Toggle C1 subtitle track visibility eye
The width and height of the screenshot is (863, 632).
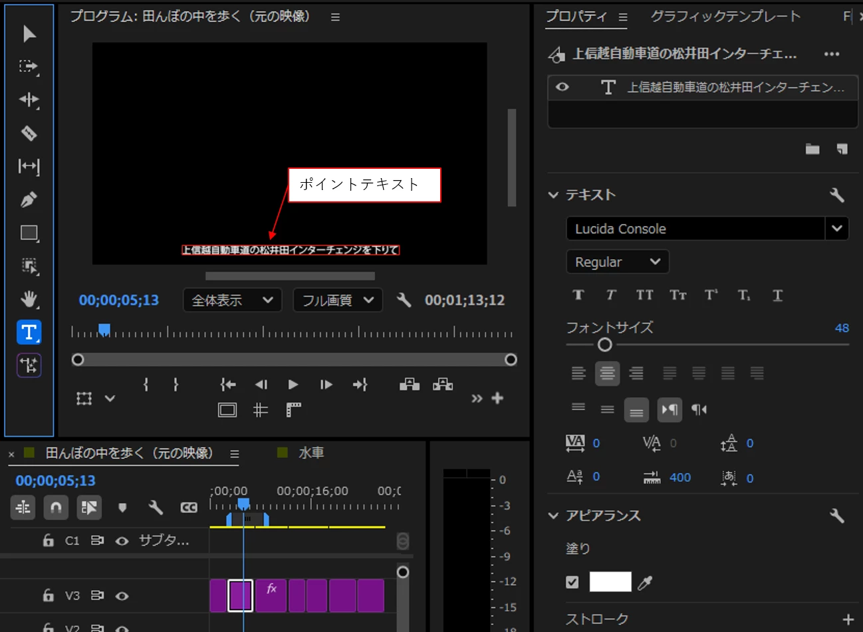[x=122, y=541]
